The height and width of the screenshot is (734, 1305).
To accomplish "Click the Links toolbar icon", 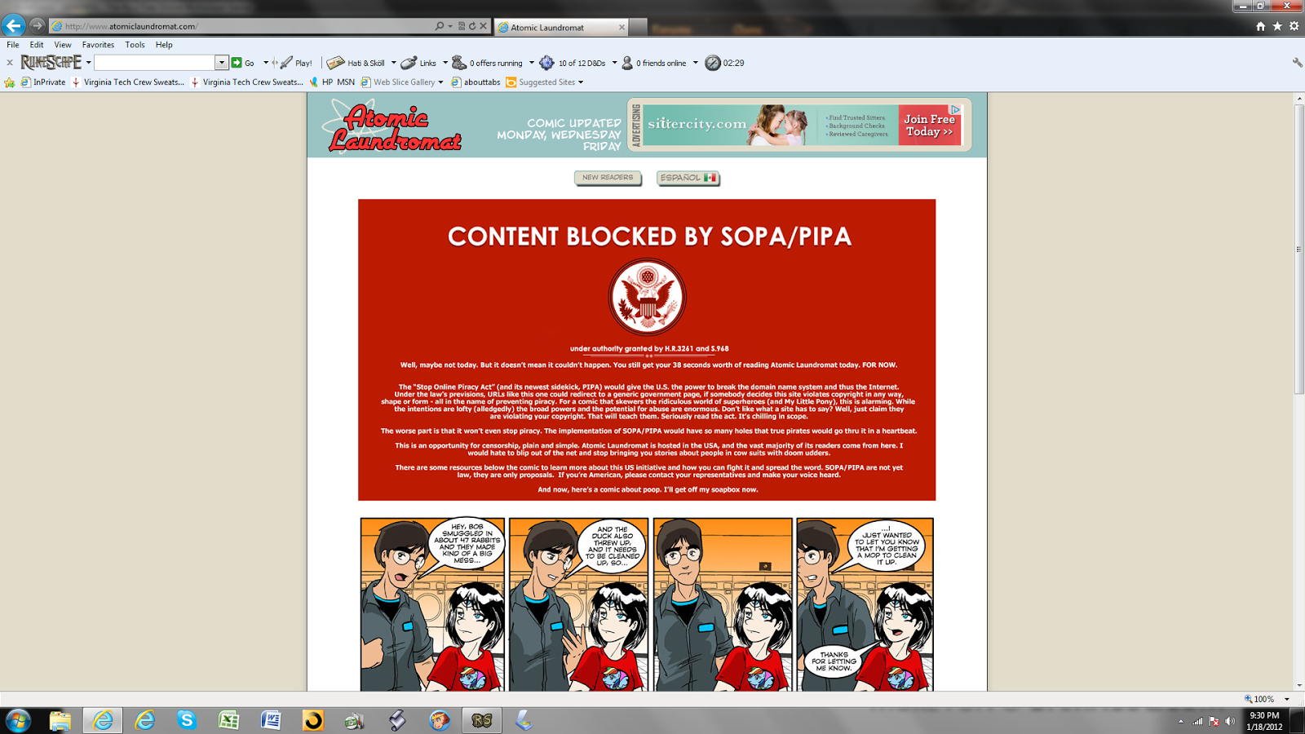I will pos(418,63).
